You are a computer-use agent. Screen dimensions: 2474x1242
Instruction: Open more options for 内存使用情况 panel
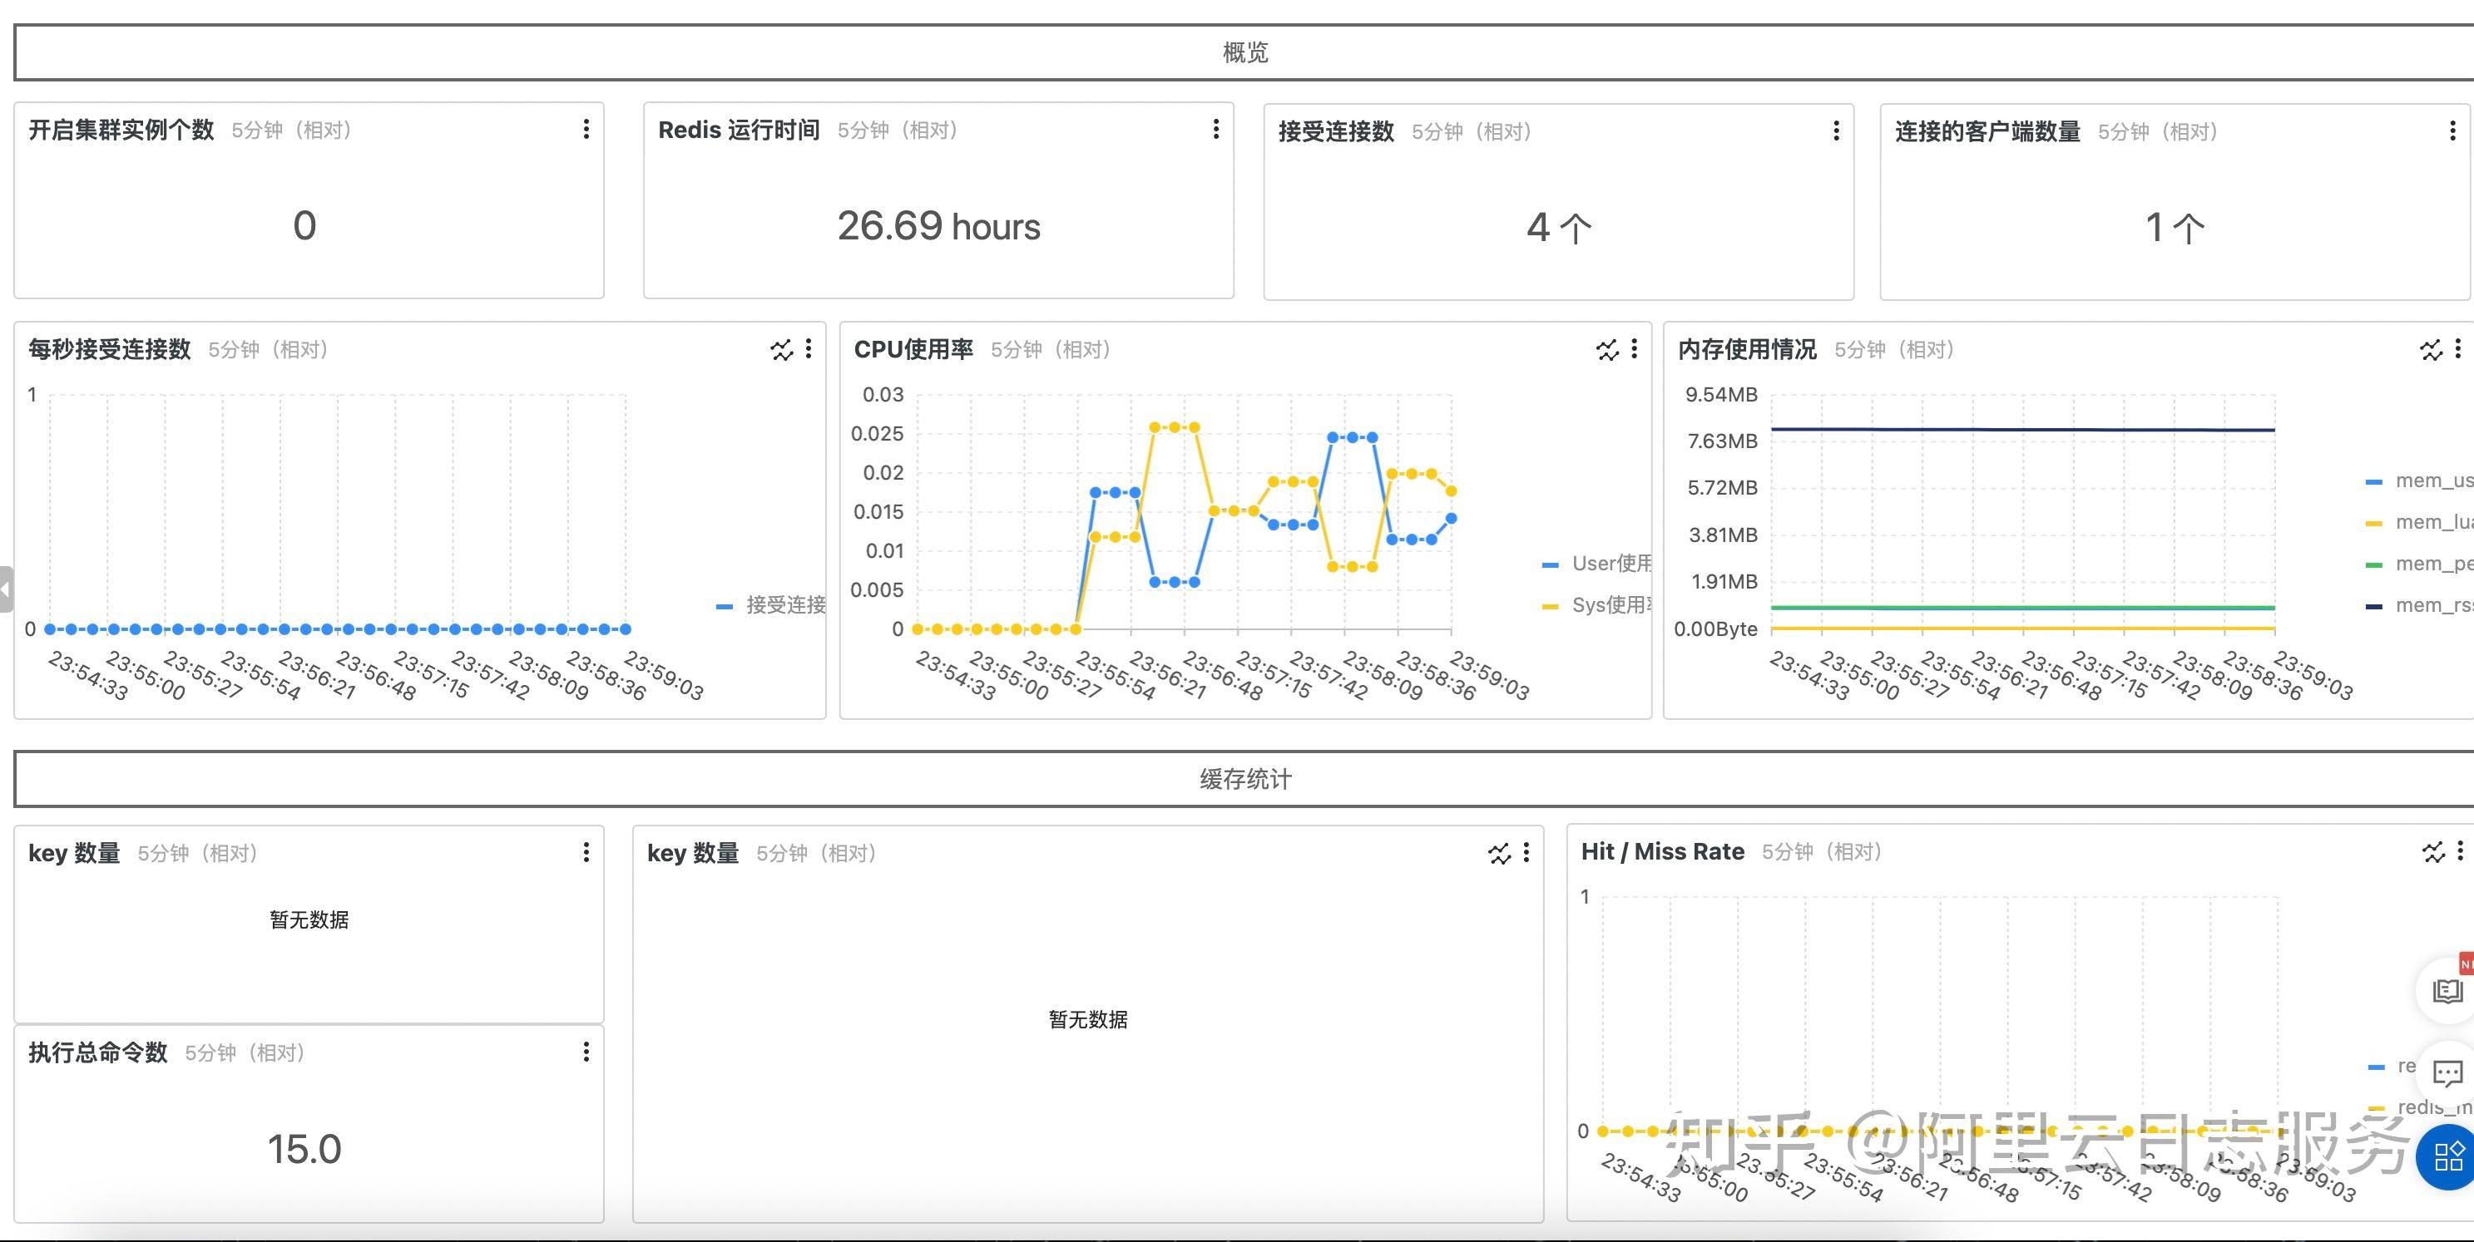click(2457, 349)
